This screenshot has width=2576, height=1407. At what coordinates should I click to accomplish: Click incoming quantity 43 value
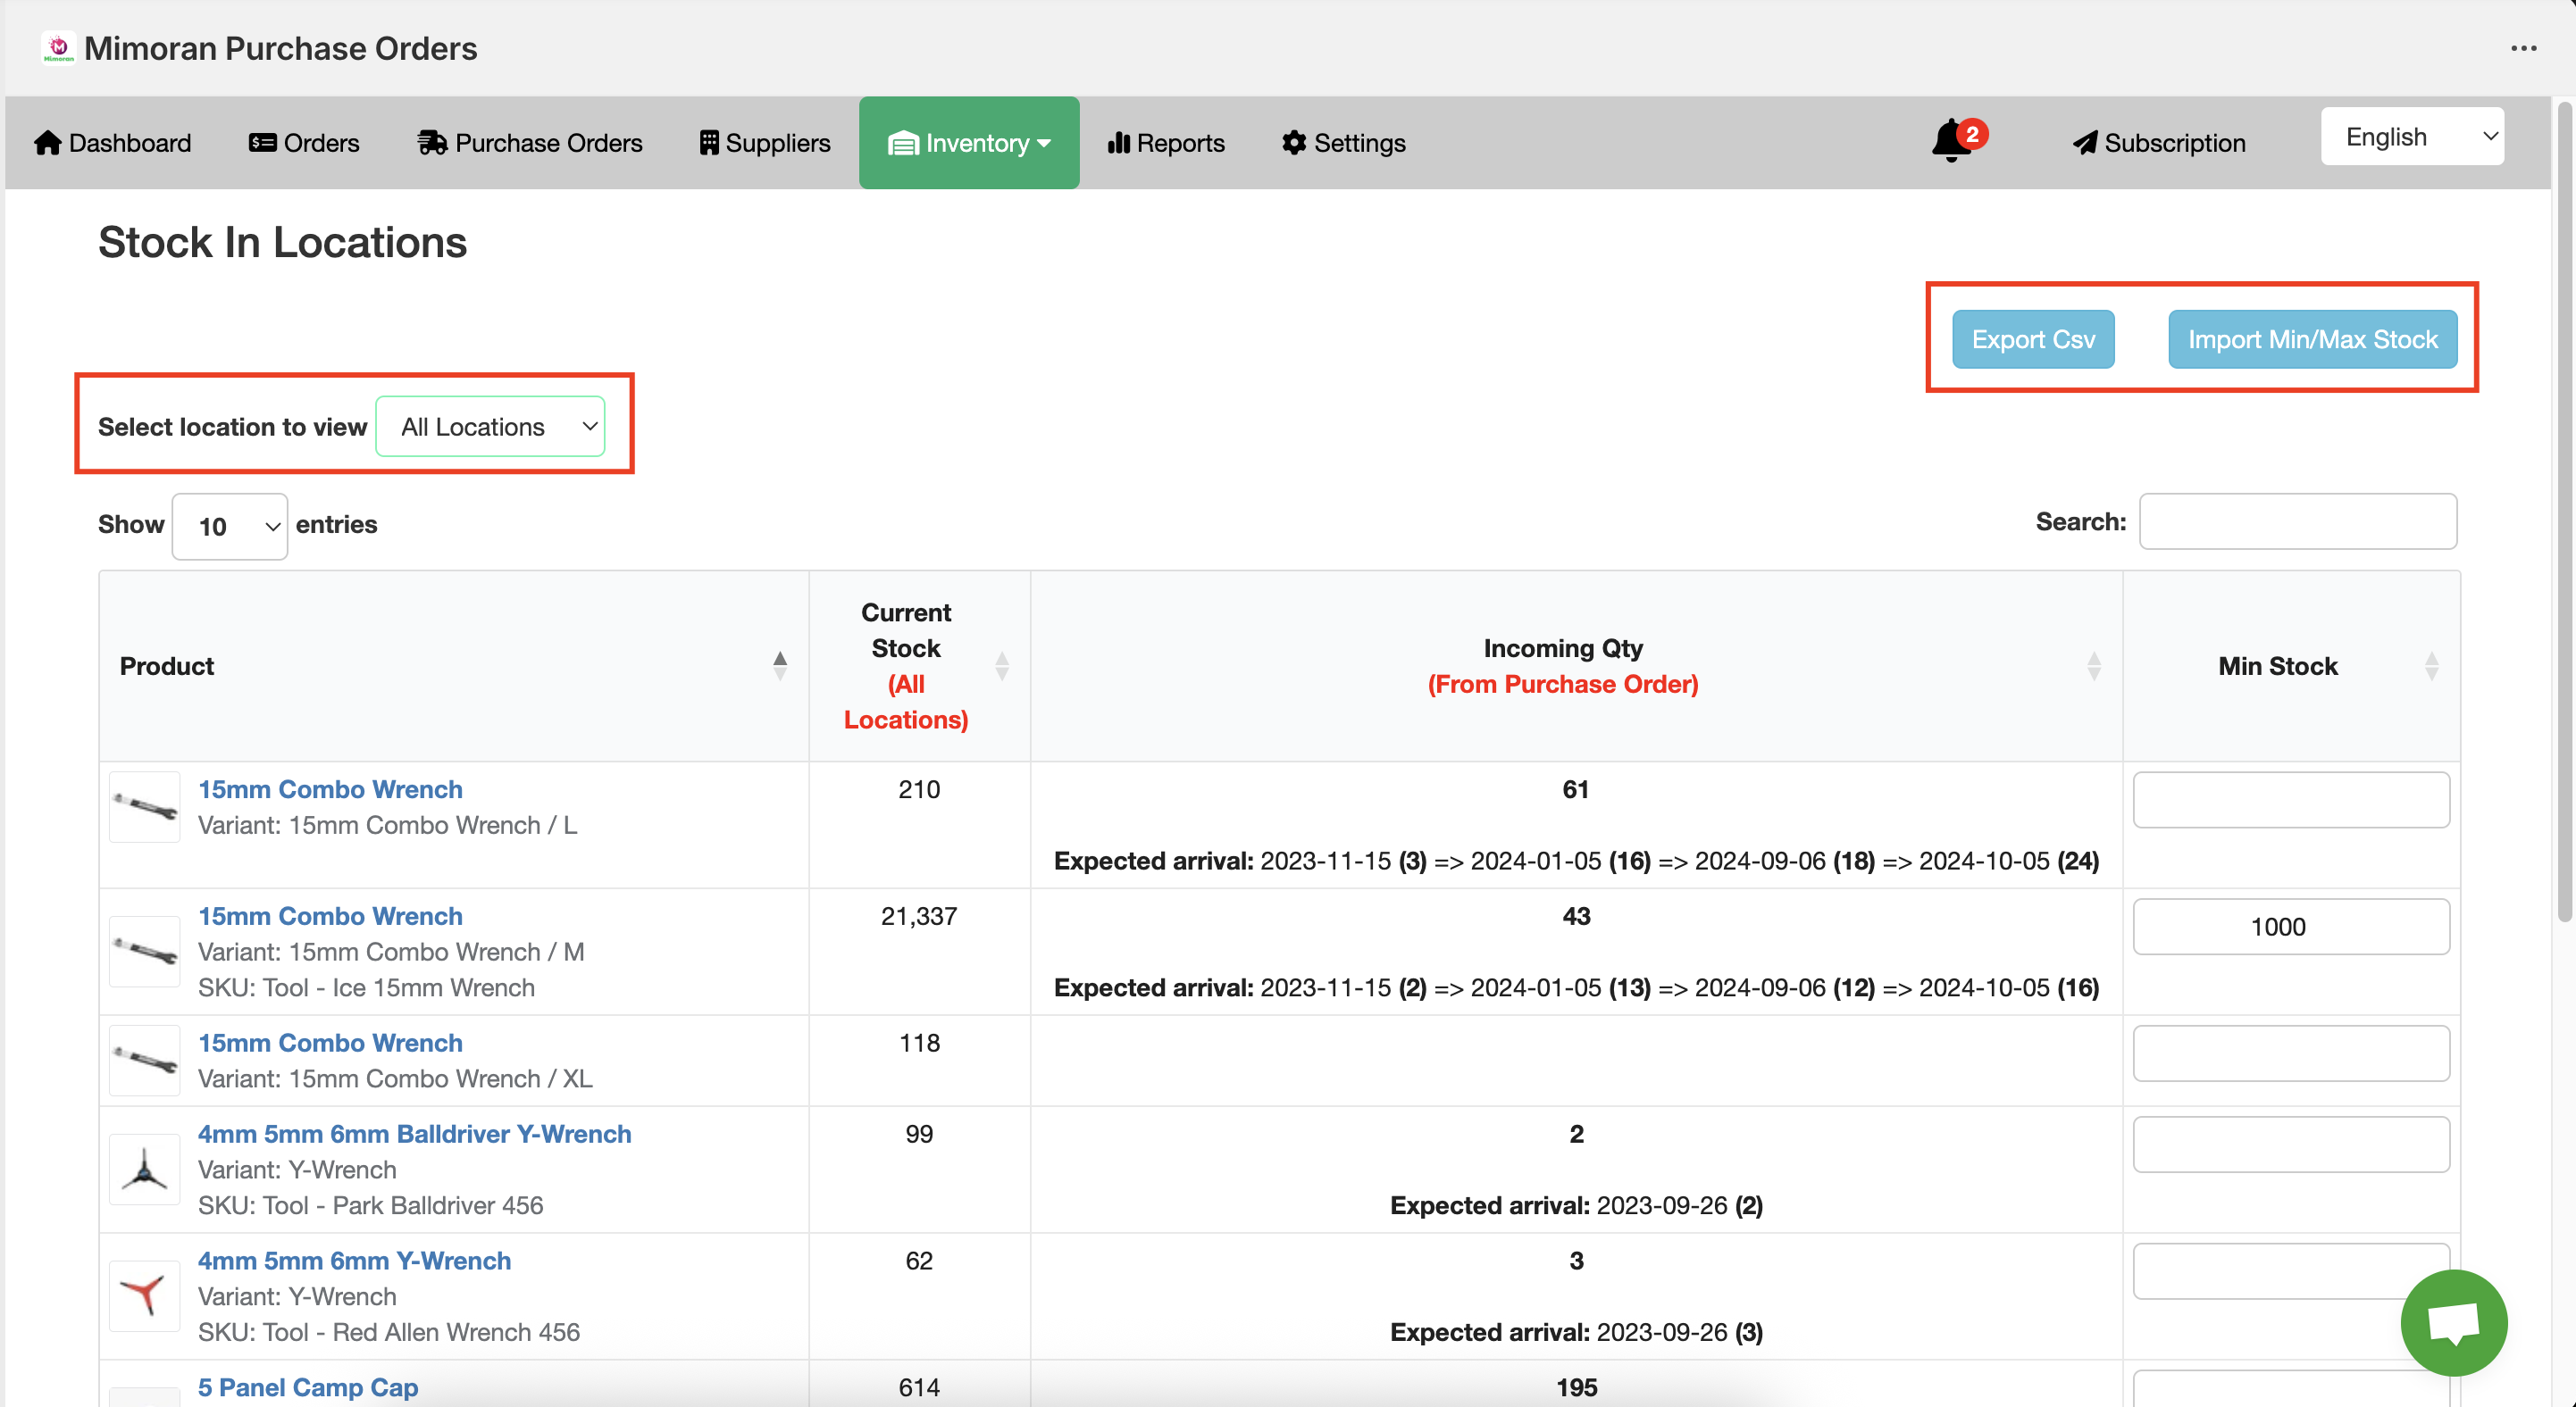click(1576, 916)
